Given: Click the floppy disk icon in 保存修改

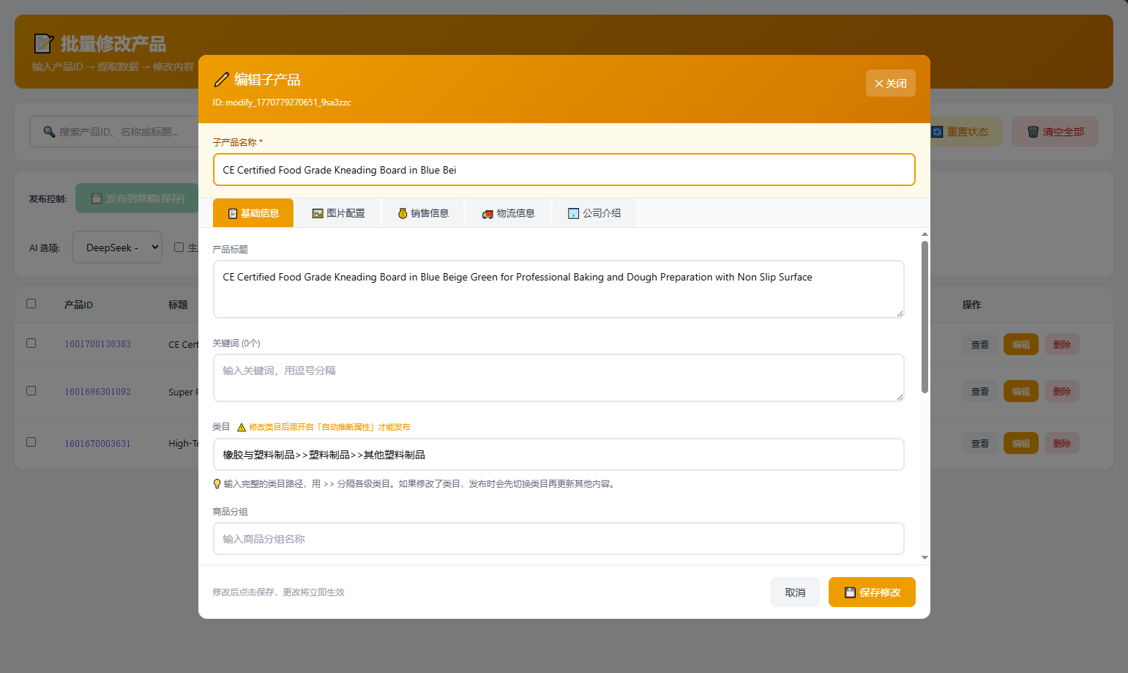Looking at the screenshot, I should click(850, 592).
